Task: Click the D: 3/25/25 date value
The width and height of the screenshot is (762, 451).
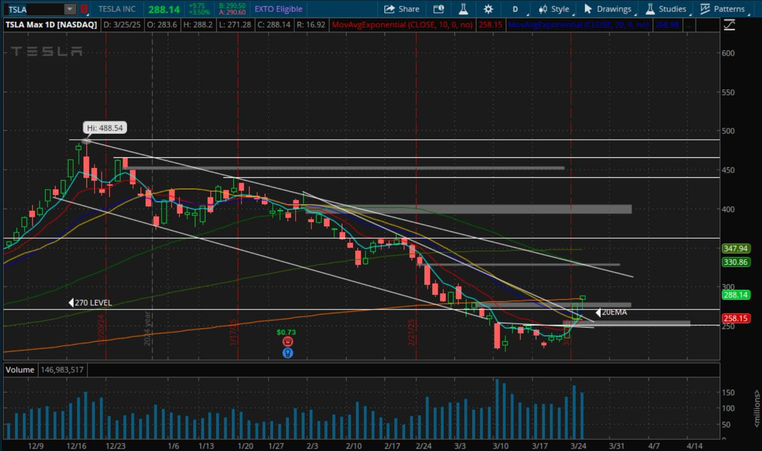Action: point(122,25)
